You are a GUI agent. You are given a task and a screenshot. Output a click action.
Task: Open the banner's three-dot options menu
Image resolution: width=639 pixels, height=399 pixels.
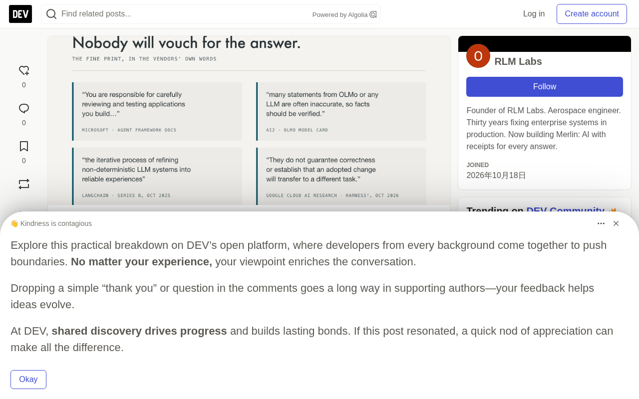[x=601, y=223]
